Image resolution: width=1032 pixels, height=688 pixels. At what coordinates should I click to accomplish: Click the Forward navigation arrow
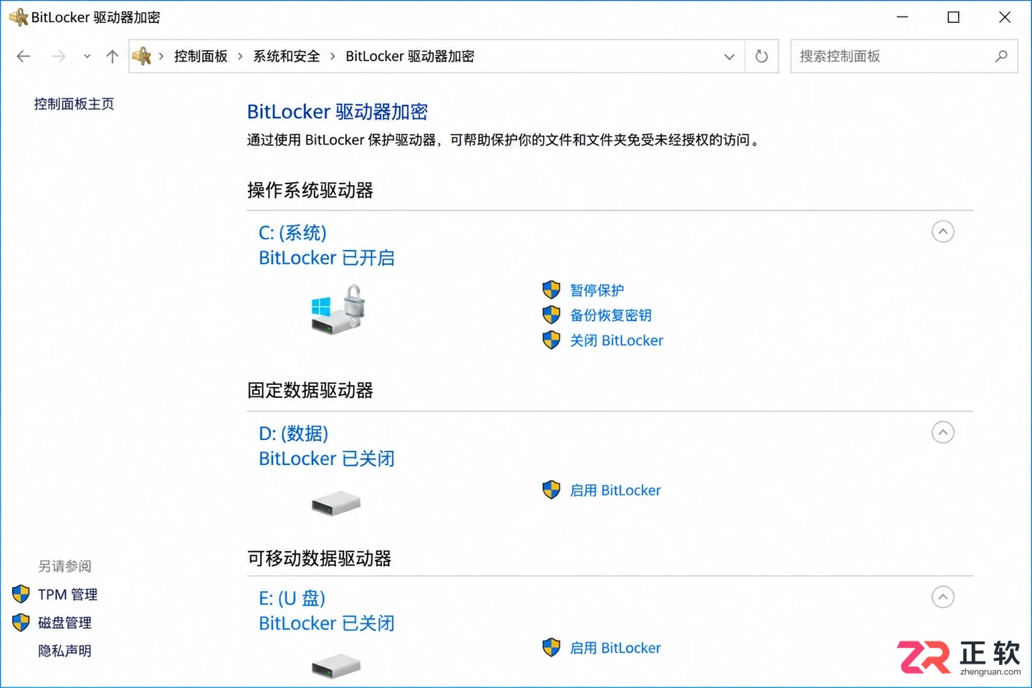tap(59, 57)
